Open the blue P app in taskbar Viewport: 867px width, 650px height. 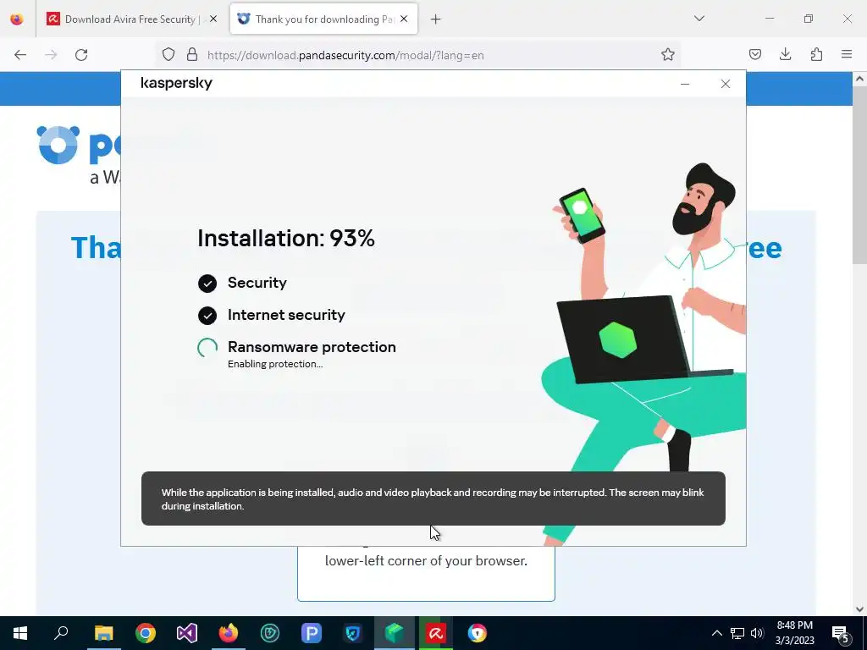pyautogui.click(x=312, y=633)
